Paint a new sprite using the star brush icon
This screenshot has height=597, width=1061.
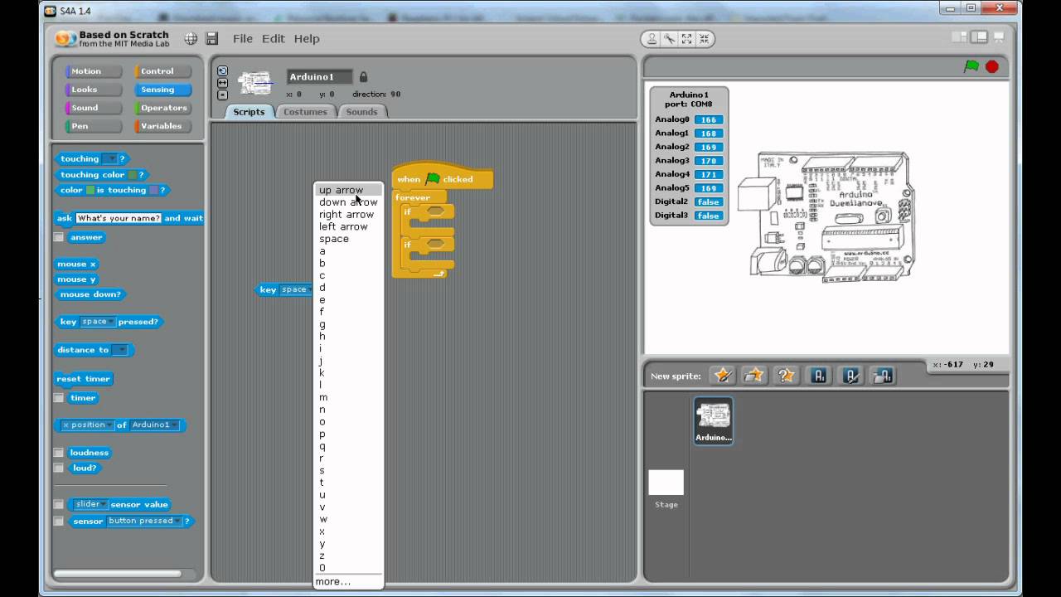pos(723,376)
